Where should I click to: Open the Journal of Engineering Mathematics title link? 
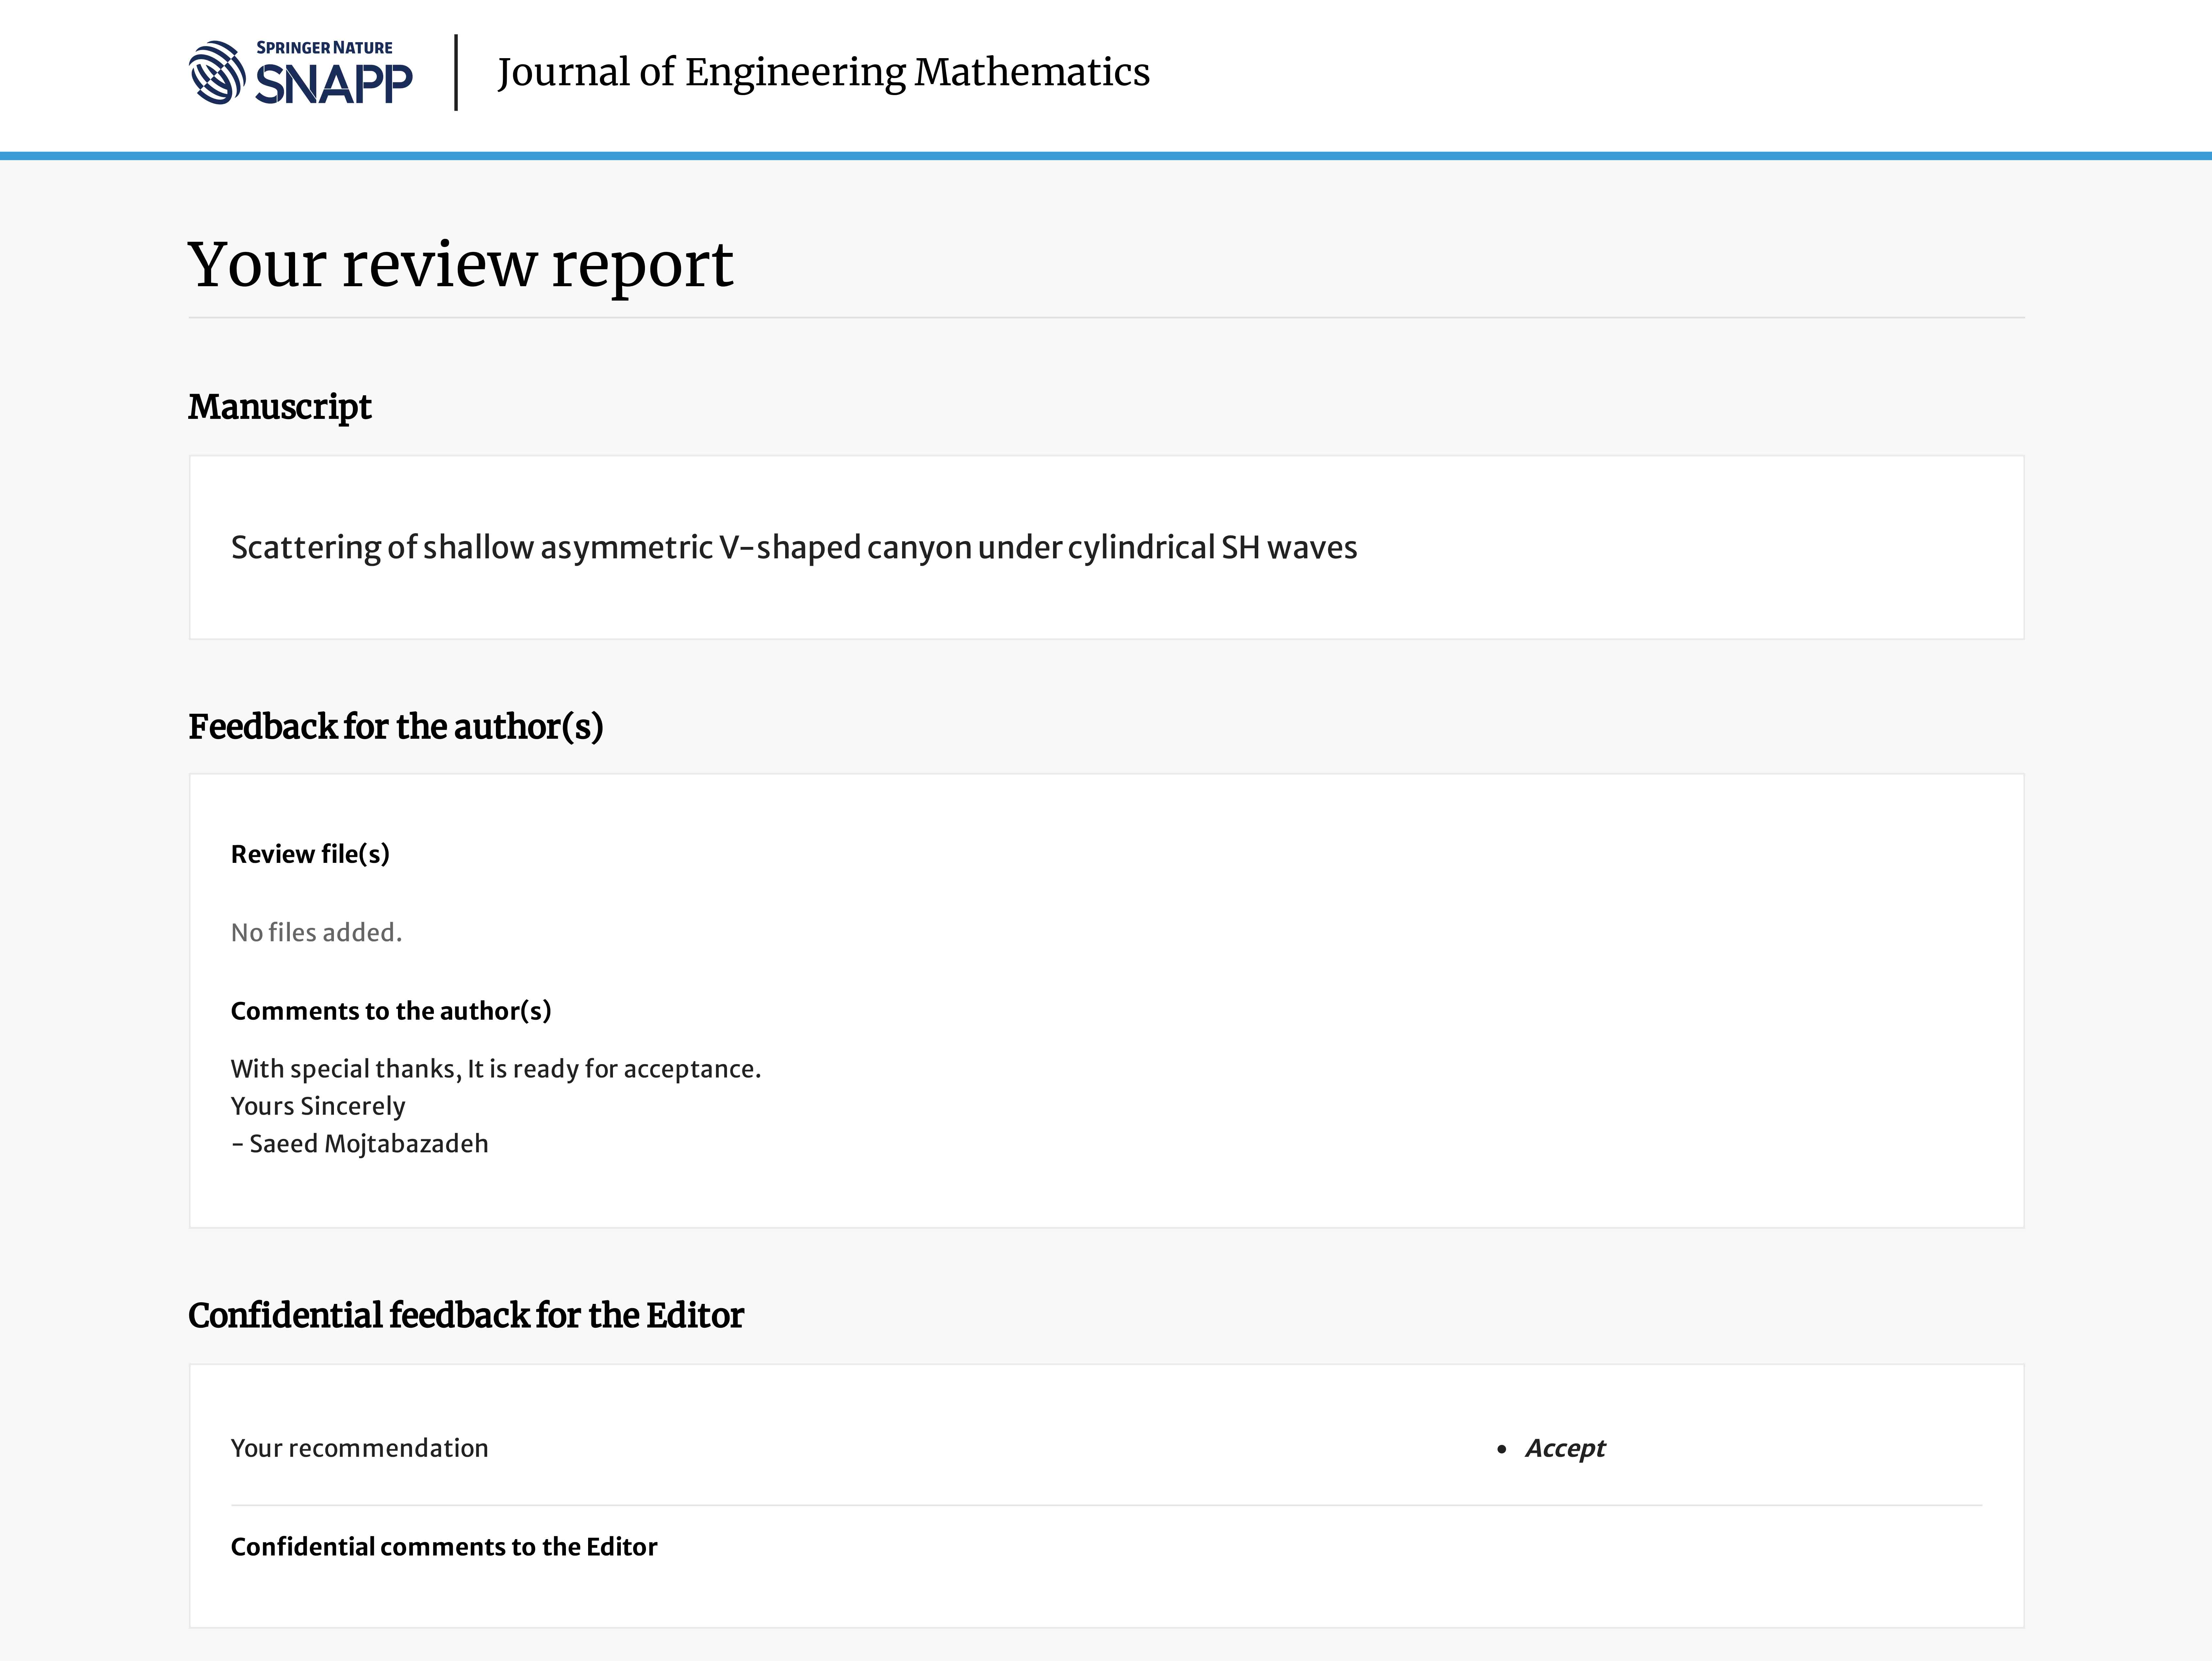click(x=823, y=72)
